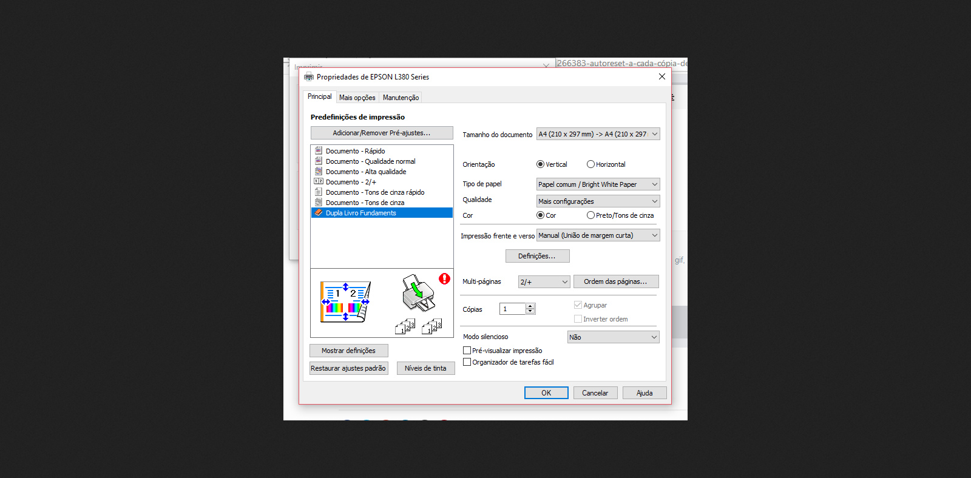Click Adicionar/Remover Pré-ajustes button
Screen dimensions: 971x478
click(382, 133)
